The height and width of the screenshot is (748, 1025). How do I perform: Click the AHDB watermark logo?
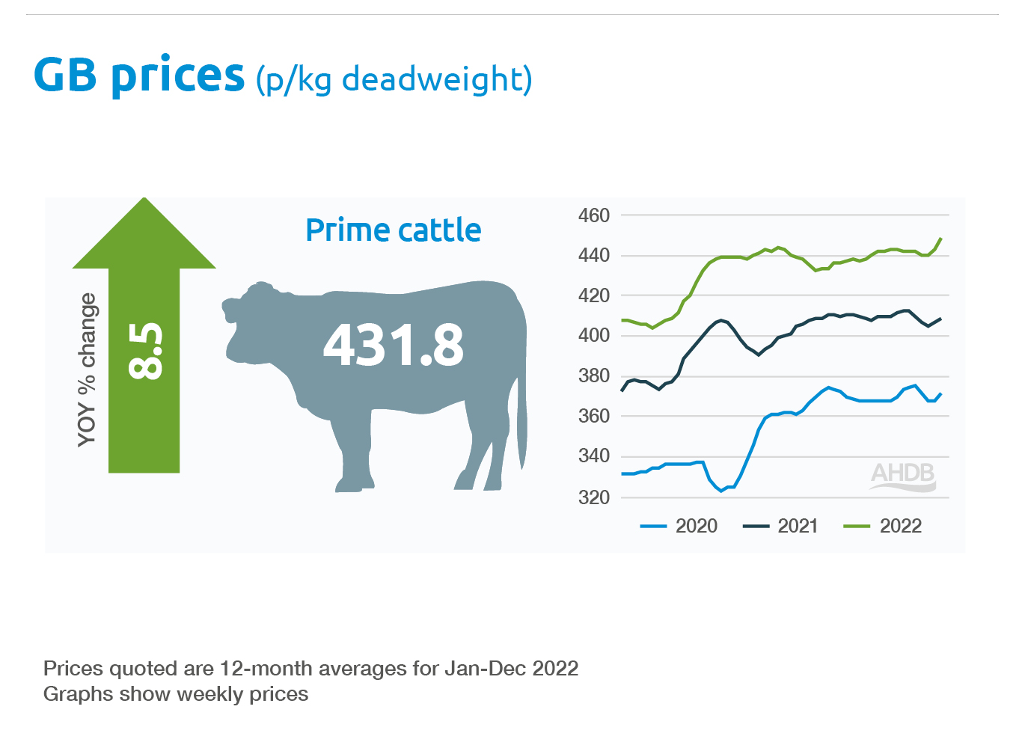[x=903, y=476]
